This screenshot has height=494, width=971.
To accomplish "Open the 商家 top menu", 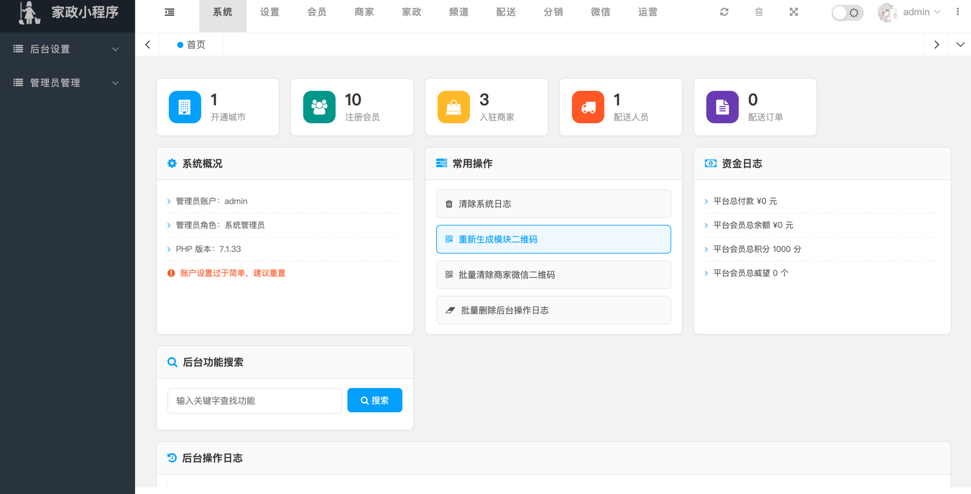I will pos(364,12).
